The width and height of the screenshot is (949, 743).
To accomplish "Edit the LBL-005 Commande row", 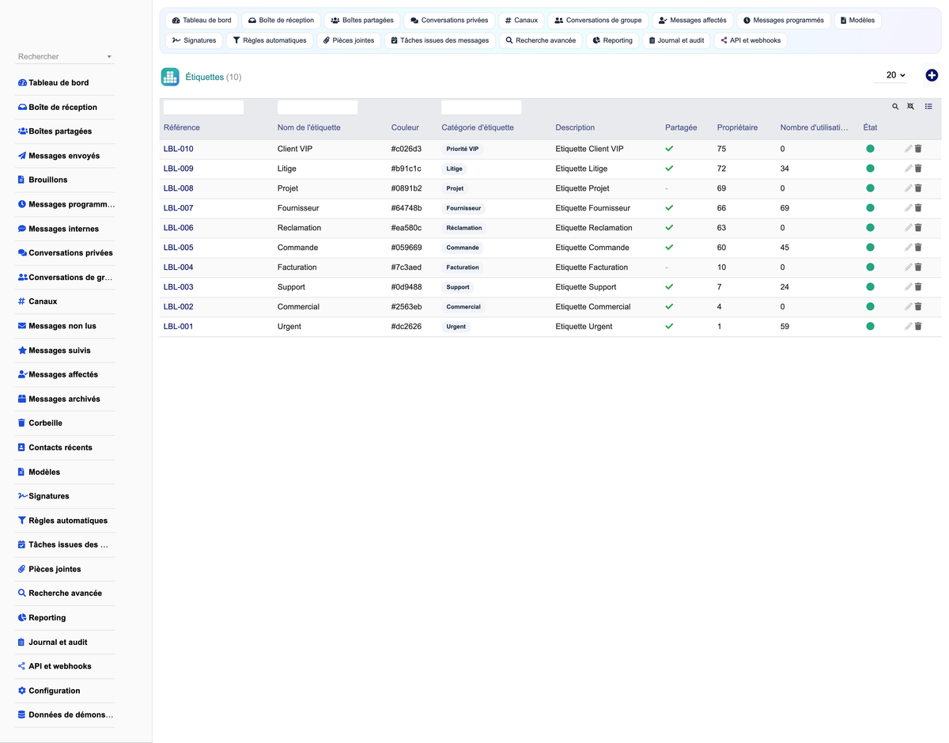I will (909, 248).
